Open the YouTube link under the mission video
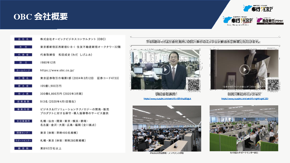Viewport: 290px width, 163px height. (245, 99)
